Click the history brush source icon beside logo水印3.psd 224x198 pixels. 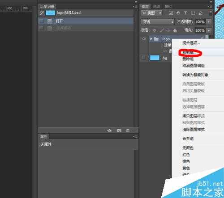tap(42, 13)
